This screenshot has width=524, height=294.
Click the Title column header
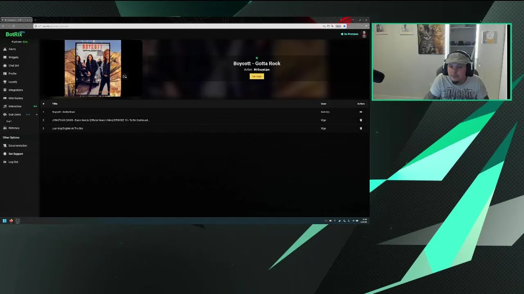click(x=54, y=104)
